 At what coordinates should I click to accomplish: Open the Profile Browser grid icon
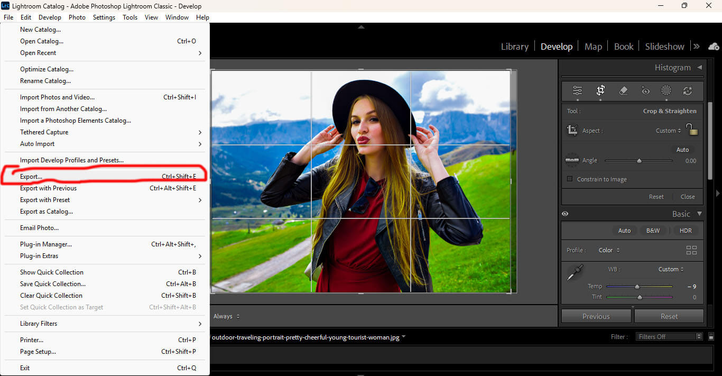pyautogui.click(x=691, y=250)
